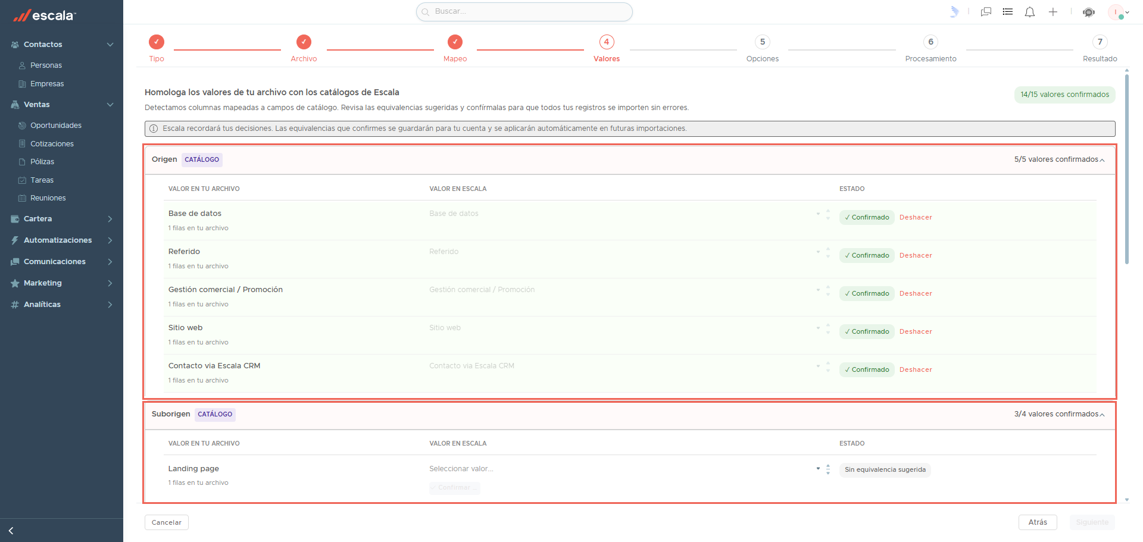1143x542 pixels.
Task: Go to the Tipo step
Action: coord(157,48)
